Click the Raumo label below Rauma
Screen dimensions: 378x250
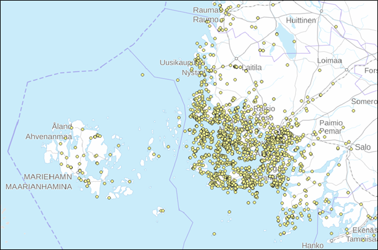(x=205, y=20)
